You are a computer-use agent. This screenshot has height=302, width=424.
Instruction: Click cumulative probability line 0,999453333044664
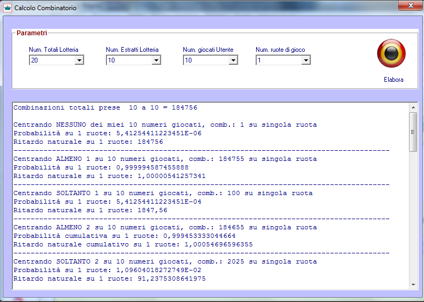point(125,236)
